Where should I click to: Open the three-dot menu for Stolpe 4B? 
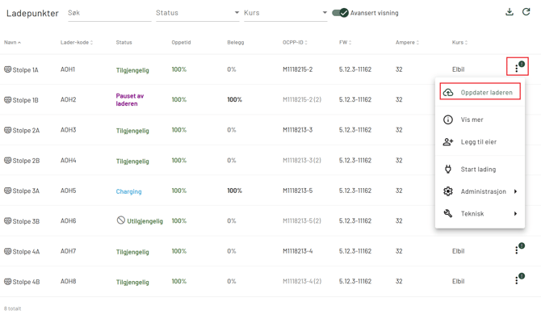(517, 280)
